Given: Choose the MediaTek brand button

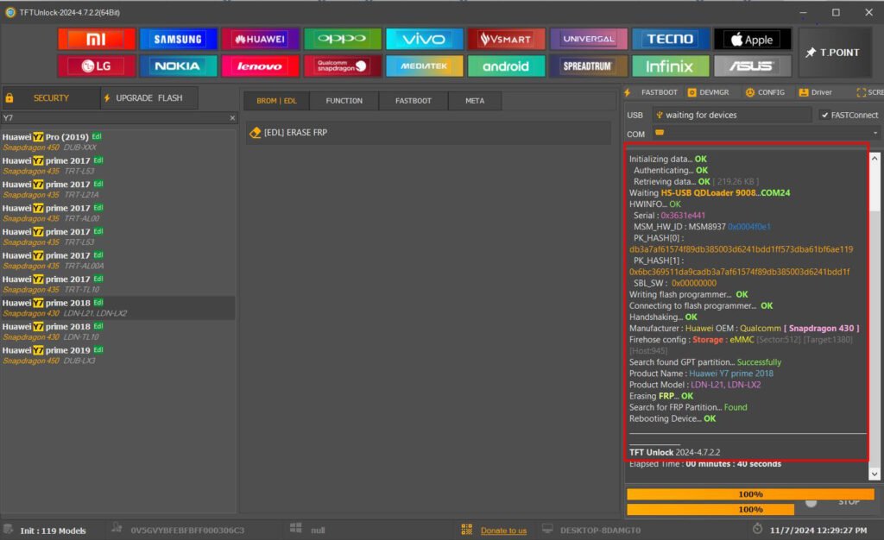Looking at the screenshot, I should point(424,66).
